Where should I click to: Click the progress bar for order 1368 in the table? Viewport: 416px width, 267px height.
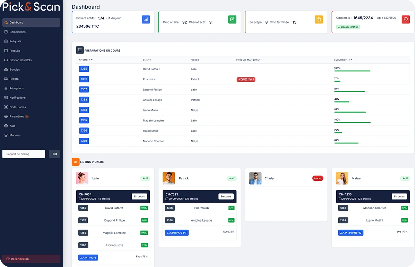pyautogui.click(x=347, y=143)
